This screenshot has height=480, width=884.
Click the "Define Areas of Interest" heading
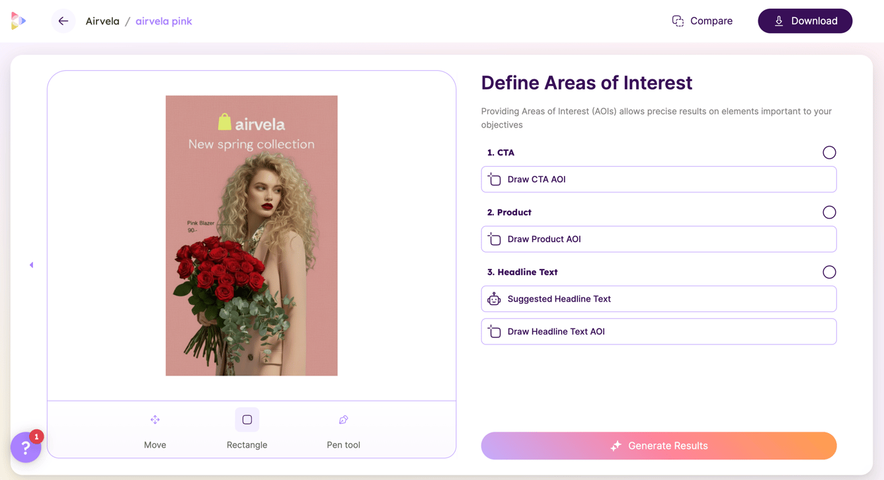pyautogui.click(x=586, y=83)
